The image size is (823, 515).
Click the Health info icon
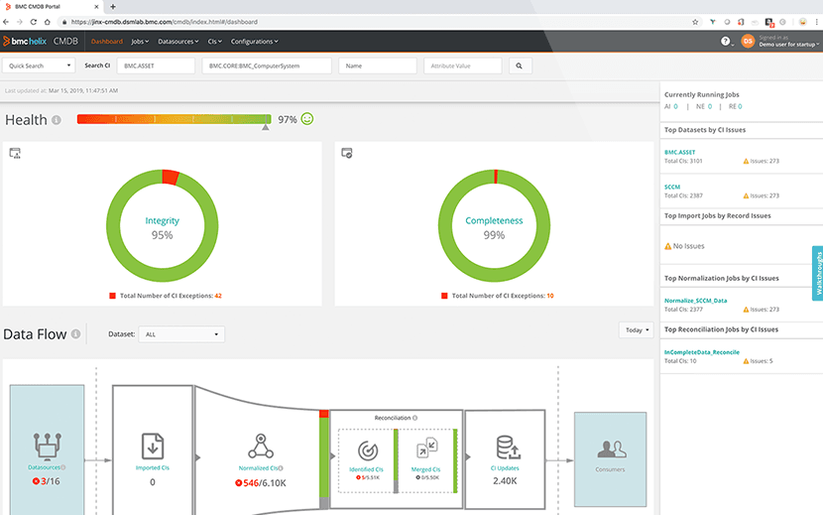click(x=57, y=120)
